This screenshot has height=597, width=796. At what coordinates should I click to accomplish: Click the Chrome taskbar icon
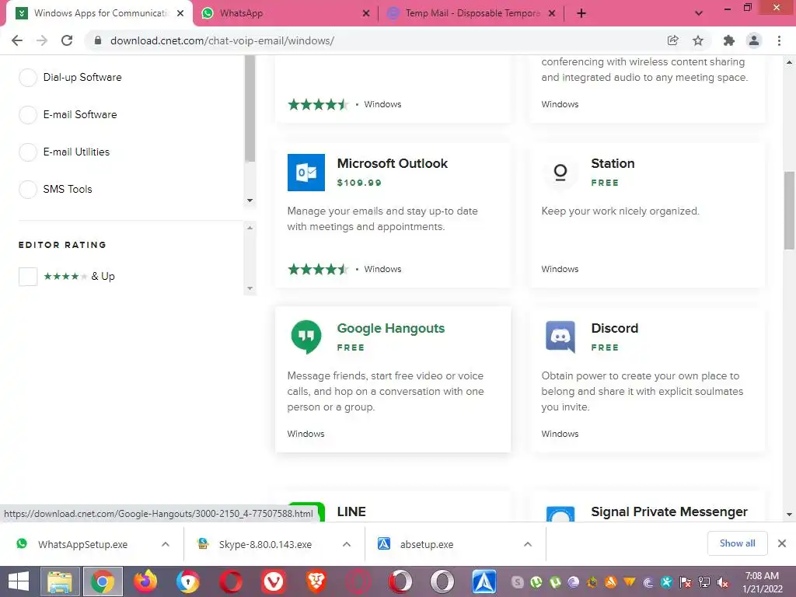[103, 581]
